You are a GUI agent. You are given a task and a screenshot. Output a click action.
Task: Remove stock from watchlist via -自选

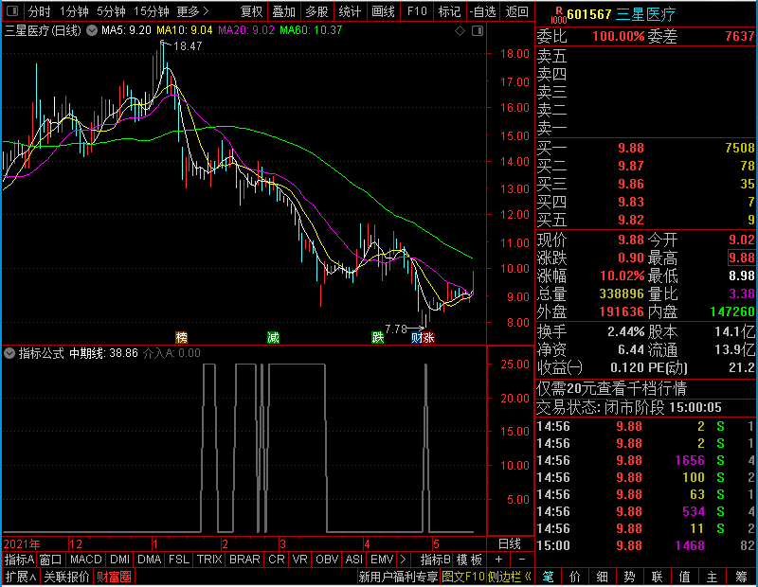(482, 11)
